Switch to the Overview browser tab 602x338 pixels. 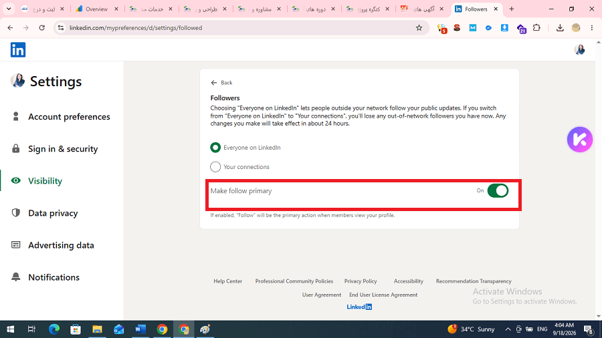[x=97, y=9]
